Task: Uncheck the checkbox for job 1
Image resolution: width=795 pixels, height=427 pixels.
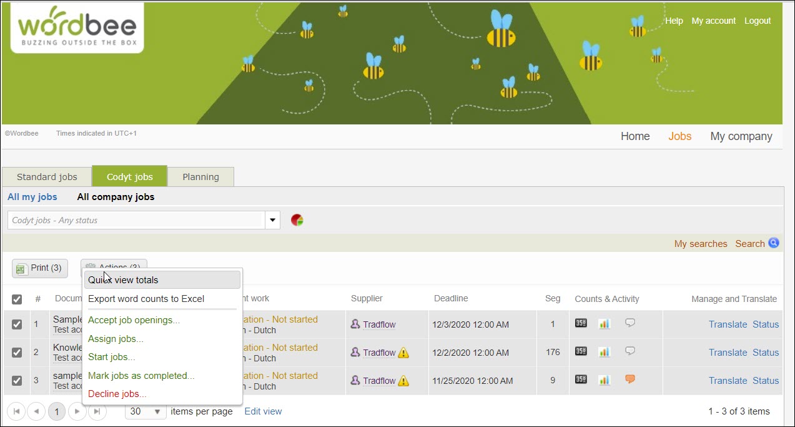Action: coord(17,324)
